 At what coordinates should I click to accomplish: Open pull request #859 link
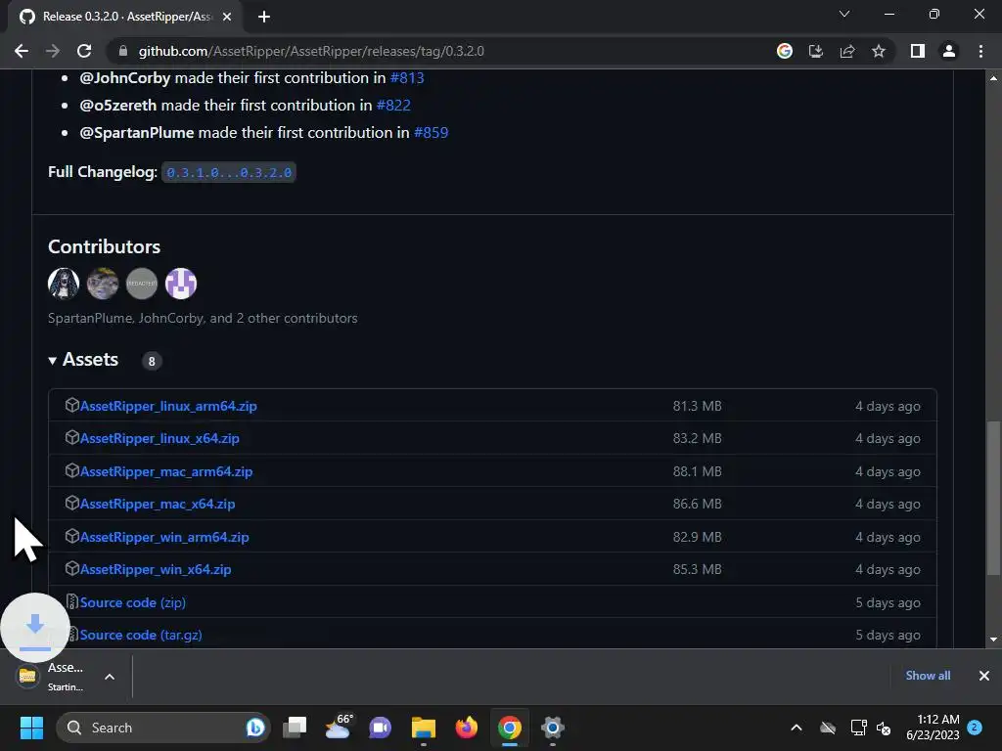432,133
